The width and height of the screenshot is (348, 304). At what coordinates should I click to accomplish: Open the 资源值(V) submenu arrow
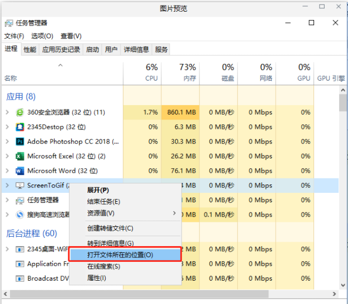click(174, 213)
